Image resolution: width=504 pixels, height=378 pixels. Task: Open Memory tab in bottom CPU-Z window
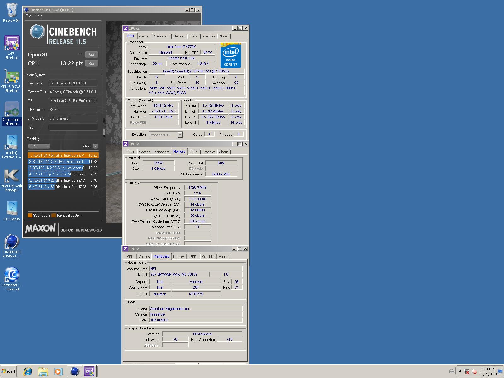tap(179, 257)
